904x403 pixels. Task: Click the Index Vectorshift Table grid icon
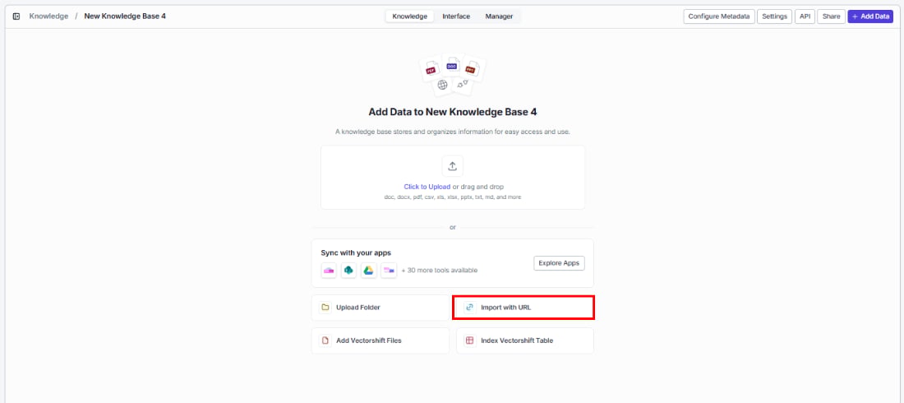[470, 340]
